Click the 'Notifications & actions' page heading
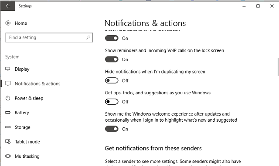 [x=145, y=23]
